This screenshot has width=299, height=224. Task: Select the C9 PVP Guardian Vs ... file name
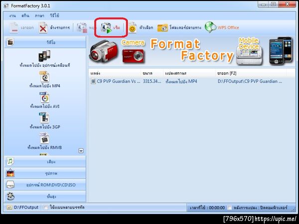[119, 81]
